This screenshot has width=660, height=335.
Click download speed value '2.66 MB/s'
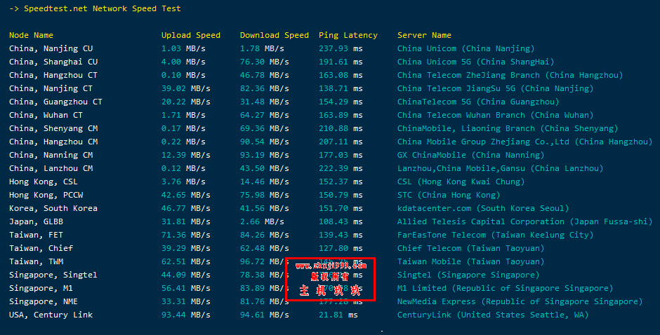click(x=262, y=222)
